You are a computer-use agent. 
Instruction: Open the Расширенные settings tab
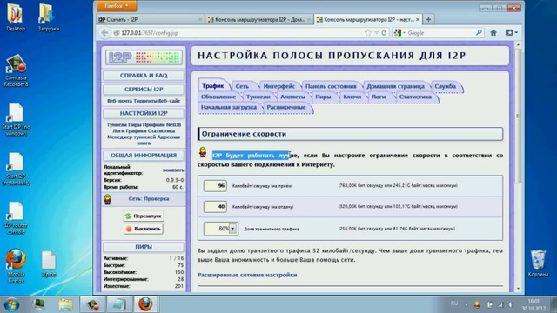286,107
